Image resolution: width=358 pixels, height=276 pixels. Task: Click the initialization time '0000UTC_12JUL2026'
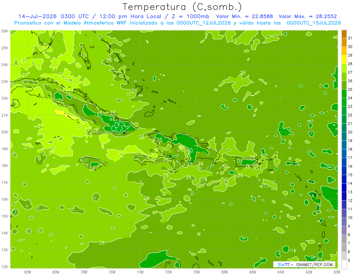203,23
